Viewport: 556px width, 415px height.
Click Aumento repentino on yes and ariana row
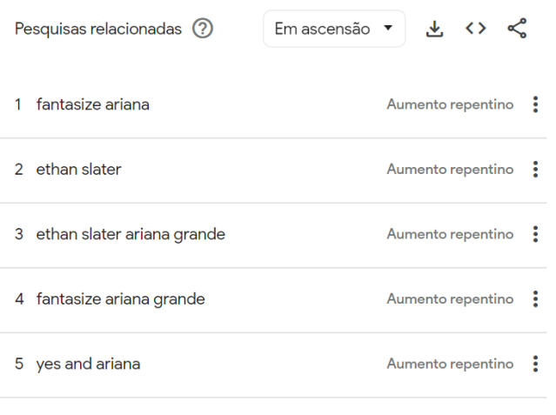pyautogui.click(x=451, y=364)
